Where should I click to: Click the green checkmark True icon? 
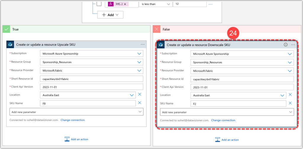7,29
